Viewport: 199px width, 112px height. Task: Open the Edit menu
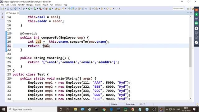7,5
